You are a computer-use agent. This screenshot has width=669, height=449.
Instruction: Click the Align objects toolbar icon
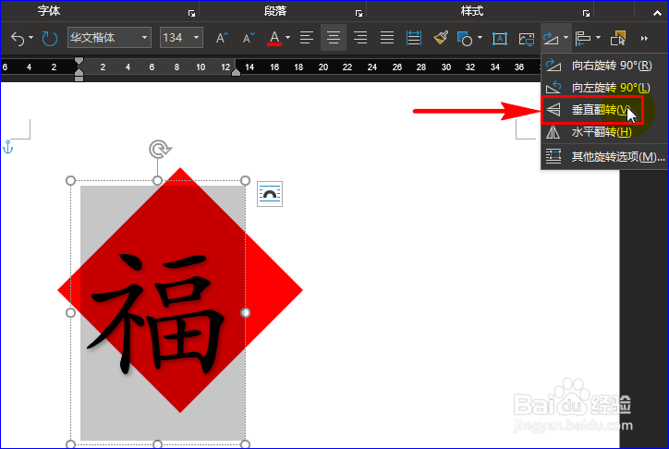tap(582, 39)
